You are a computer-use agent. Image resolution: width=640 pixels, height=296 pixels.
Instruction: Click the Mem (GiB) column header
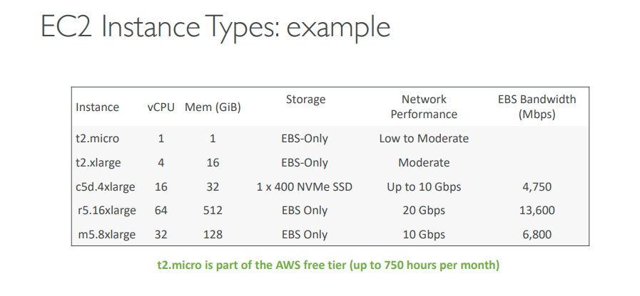click(x=213, y=107)
